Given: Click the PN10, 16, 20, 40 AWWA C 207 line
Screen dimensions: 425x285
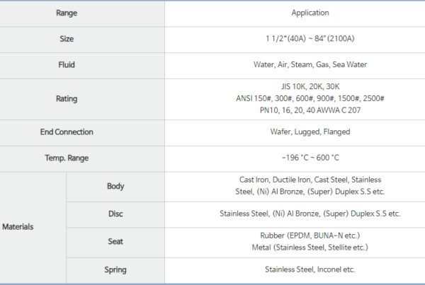Looking at the screenshot, I should click(310, 110).
